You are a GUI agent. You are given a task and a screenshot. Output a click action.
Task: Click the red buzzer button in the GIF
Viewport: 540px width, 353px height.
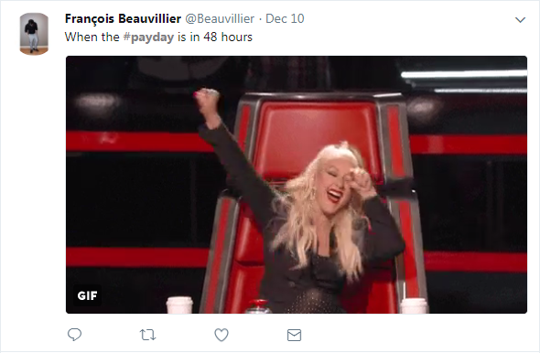click(x=258, y=306)
